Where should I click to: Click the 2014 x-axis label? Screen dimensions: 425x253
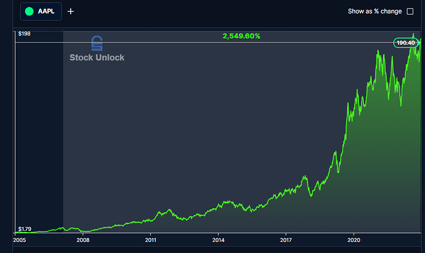pos(218,240)
